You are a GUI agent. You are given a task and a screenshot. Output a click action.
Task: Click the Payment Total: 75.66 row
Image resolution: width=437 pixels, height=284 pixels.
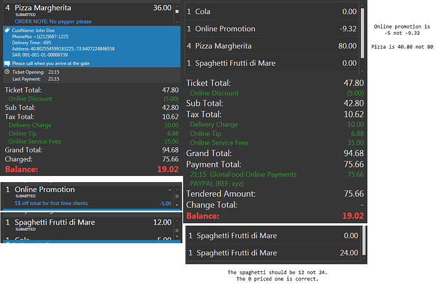275,164
